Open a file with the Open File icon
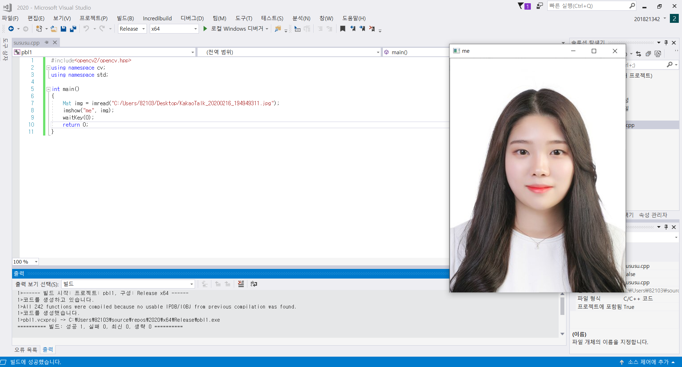Viewport: 682px width, 367px height. (x=54, y=29)
